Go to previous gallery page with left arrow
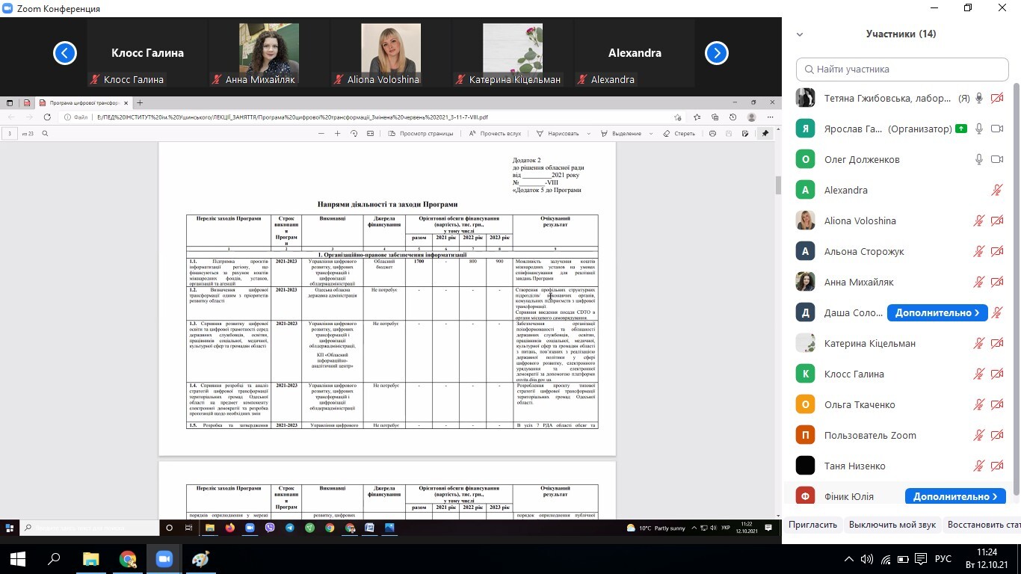 tap(65, 53)
